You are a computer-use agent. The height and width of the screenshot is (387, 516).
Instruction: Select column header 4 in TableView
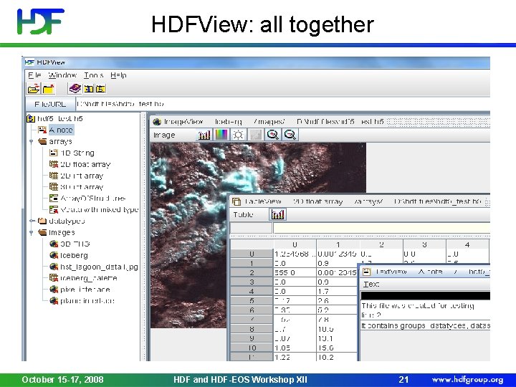[x=467, y=244]
